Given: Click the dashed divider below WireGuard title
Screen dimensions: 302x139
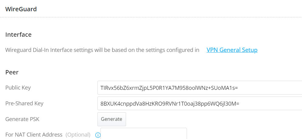Looking at the screenshot, I should 151,17.
